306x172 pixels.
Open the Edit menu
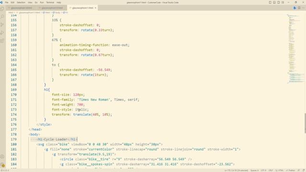point(12,2)
